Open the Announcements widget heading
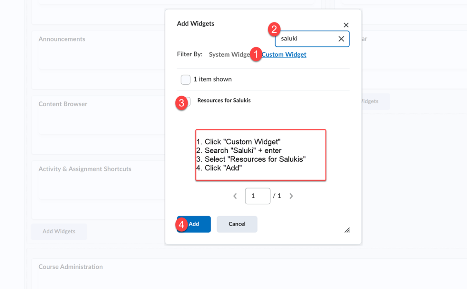The height and width of the screenshot is (289, 467). pyautogui.click(x=61, y=39)
